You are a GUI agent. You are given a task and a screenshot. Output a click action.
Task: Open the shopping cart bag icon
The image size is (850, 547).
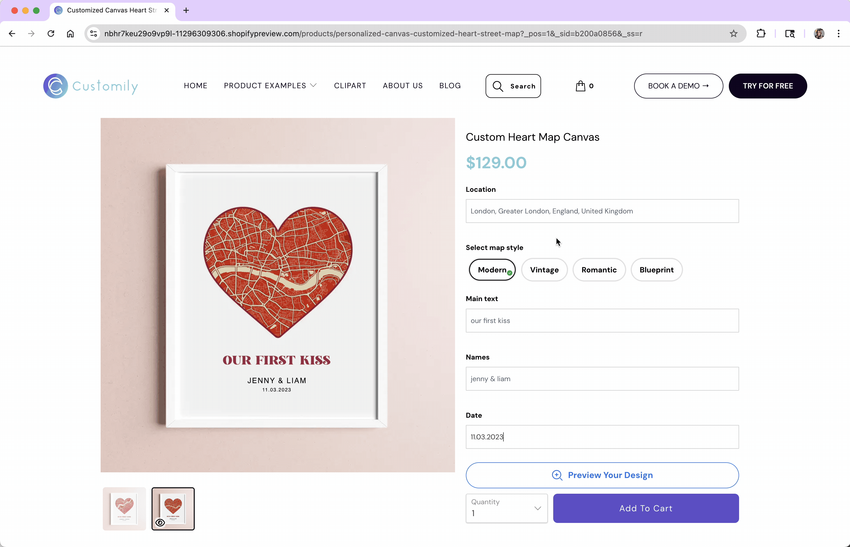tap(580, 86)
